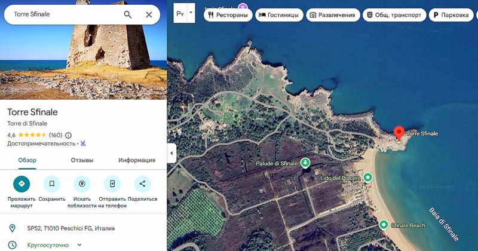Image resolution: width=478 pixels, height=251 pixels.
Task: Toggle the Гостиницы filter chip
Action: click(x=279, y=15)
